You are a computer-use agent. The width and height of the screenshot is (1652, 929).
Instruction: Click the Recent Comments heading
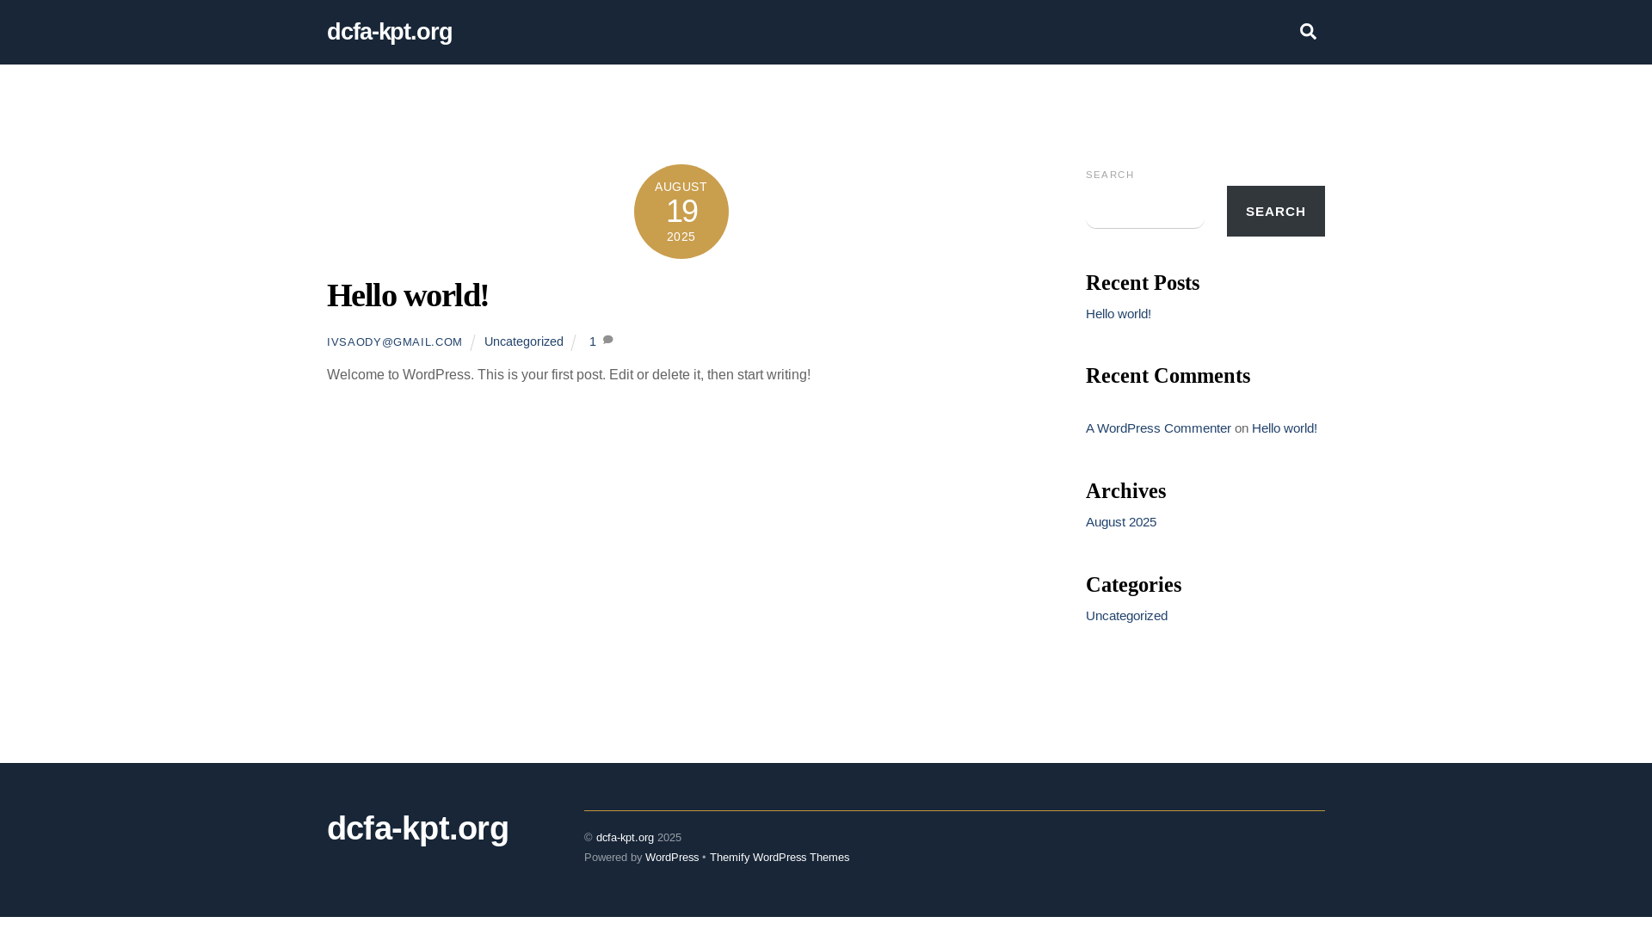point(1168,376)
